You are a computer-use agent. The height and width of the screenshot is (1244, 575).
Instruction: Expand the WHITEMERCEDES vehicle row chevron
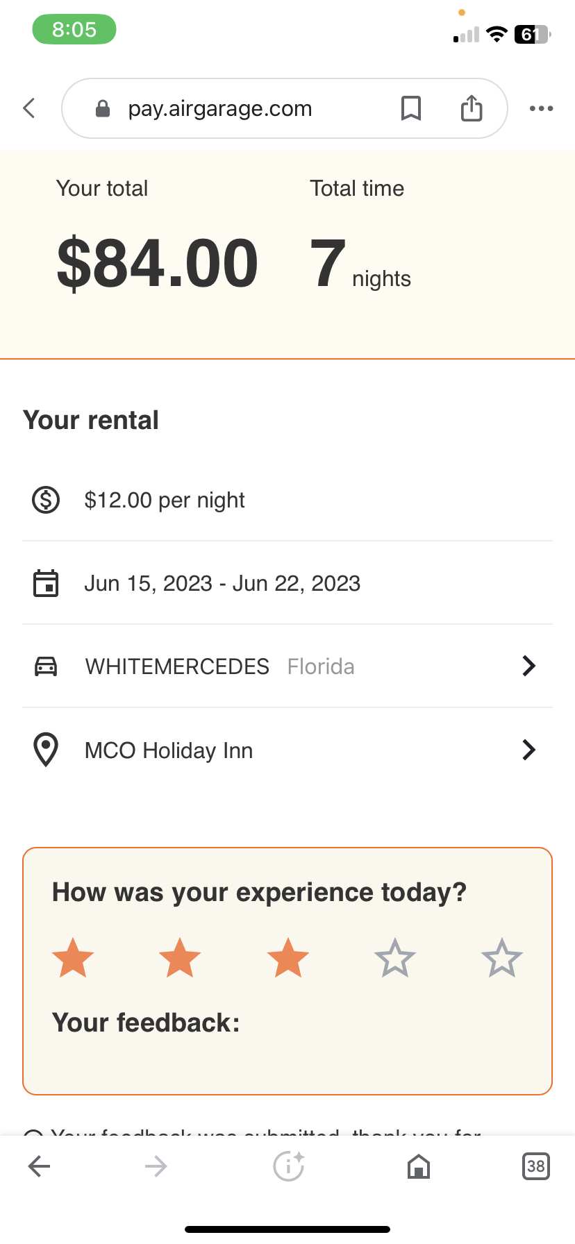pos(528,666)
